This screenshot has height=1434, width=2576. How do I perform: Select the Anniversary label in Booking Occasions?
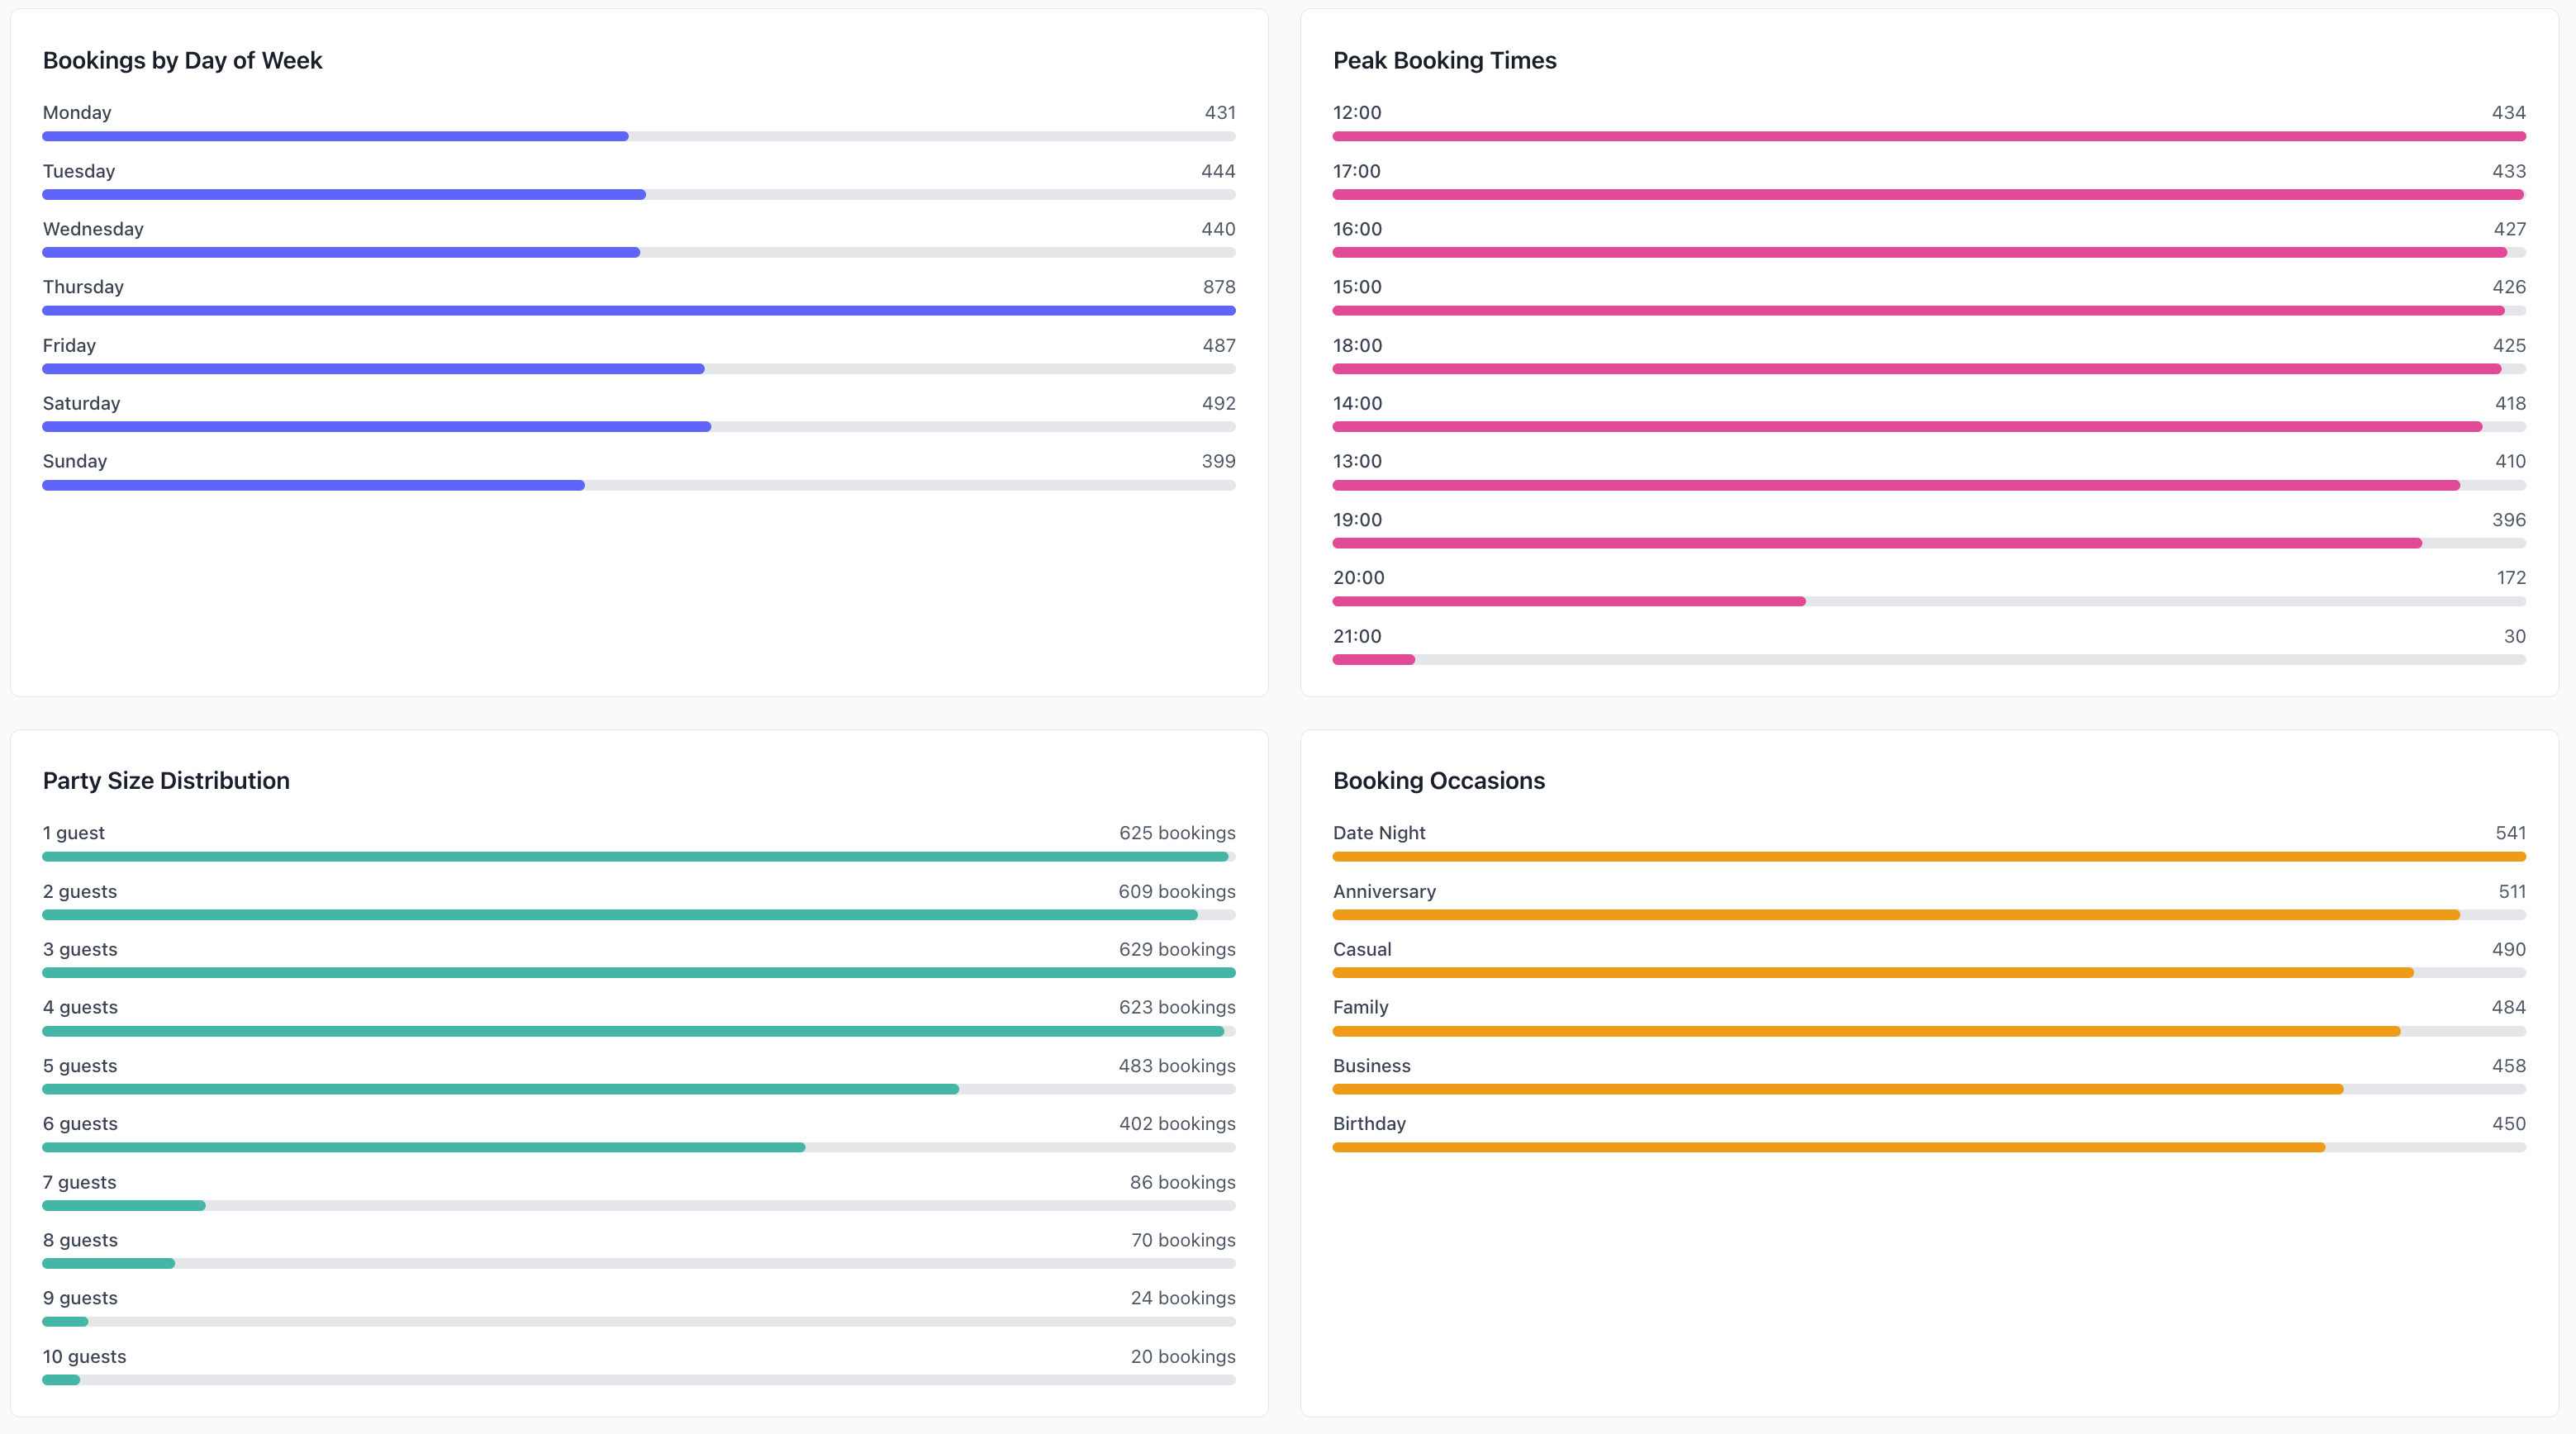(1384, 891)
